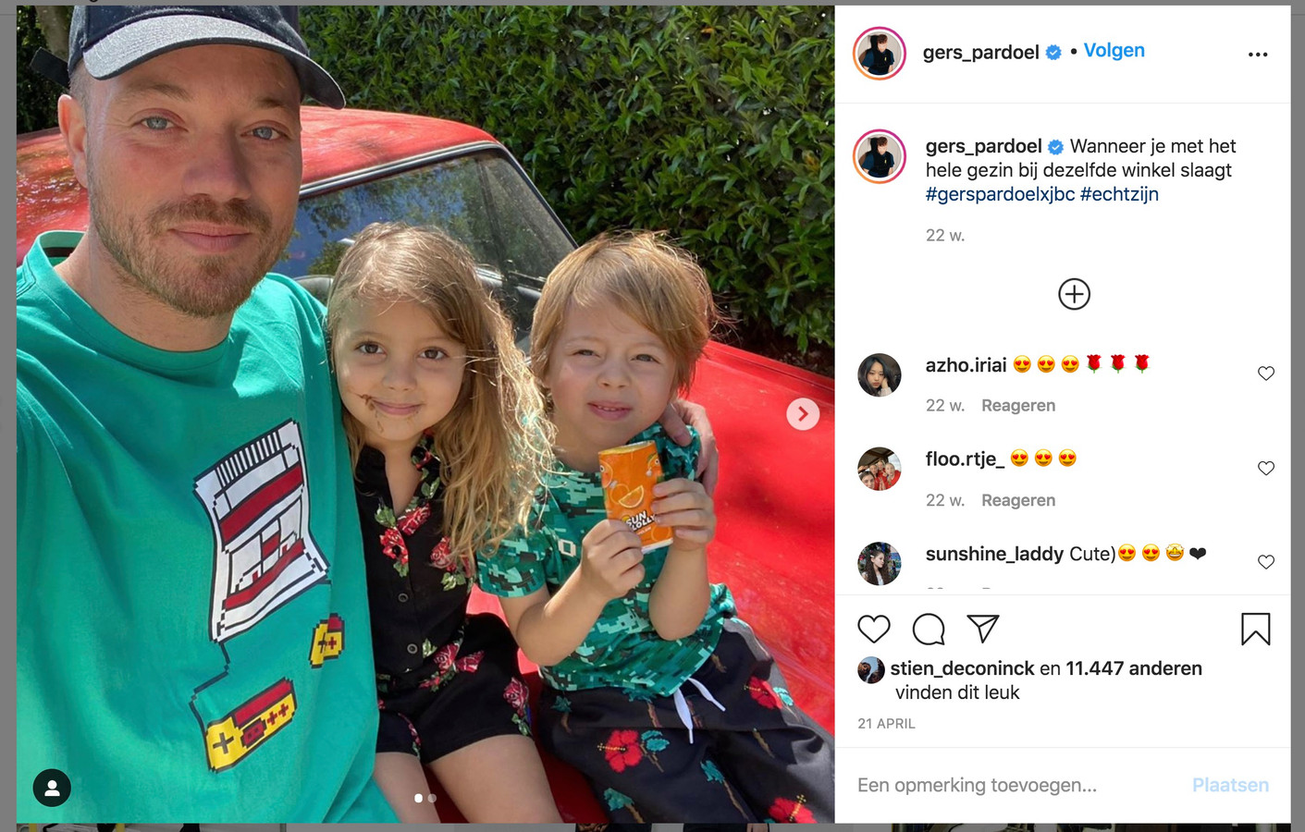Like the post with heart icon
This screenshot has width=1305, height=832.
873,630
